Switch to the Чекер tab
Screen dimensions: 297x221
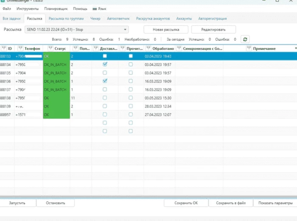click(95, 19)
